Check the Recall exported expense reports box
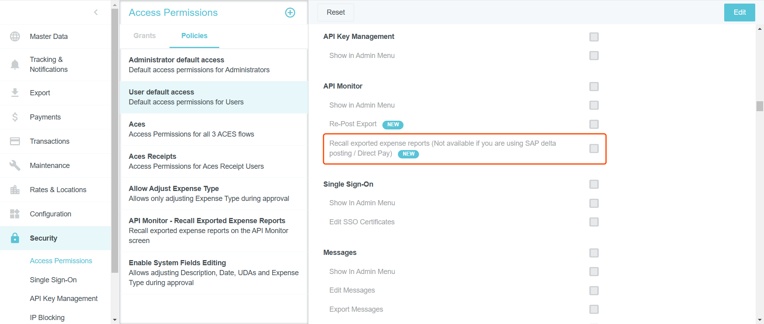The height and width of the screenshot is (324, 764). (594, 148)
